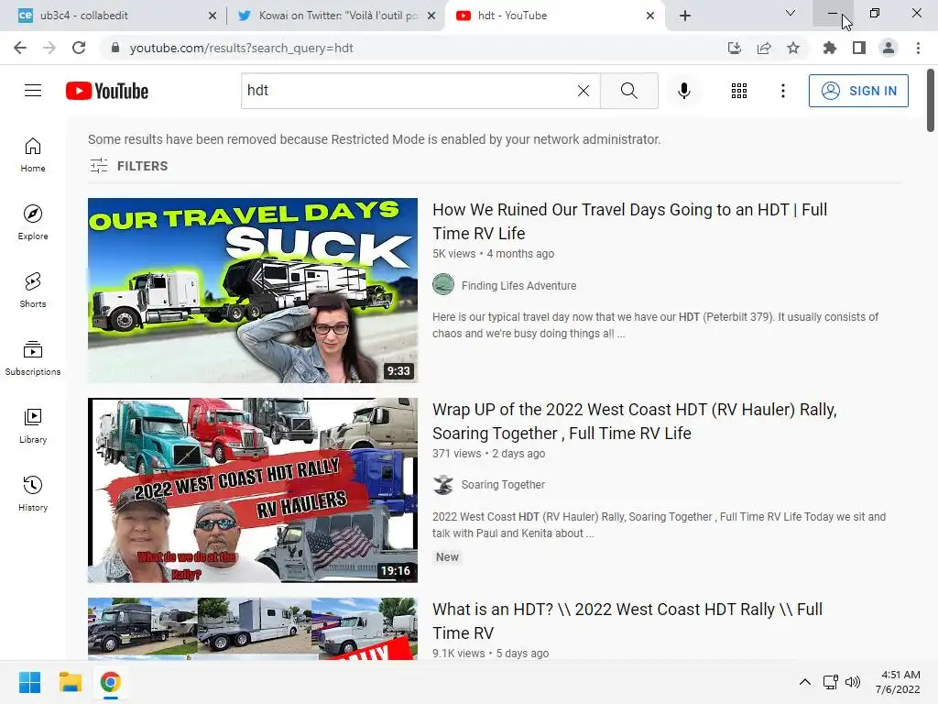Expand the tab search chevron
Image resolution: width=938 pixels, height=704 pixels.
coord(791,13)
